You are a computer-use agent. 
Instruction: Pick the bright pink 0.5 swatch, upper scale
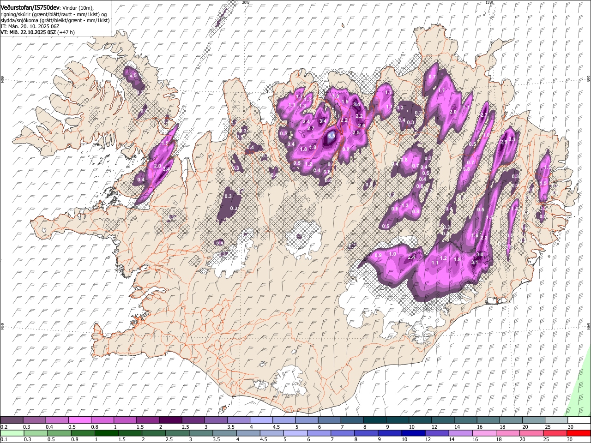[79, 420]
